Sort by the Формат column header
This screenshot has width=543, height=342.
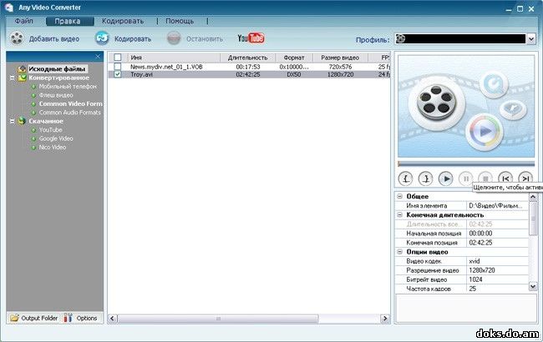pos(294,58)
